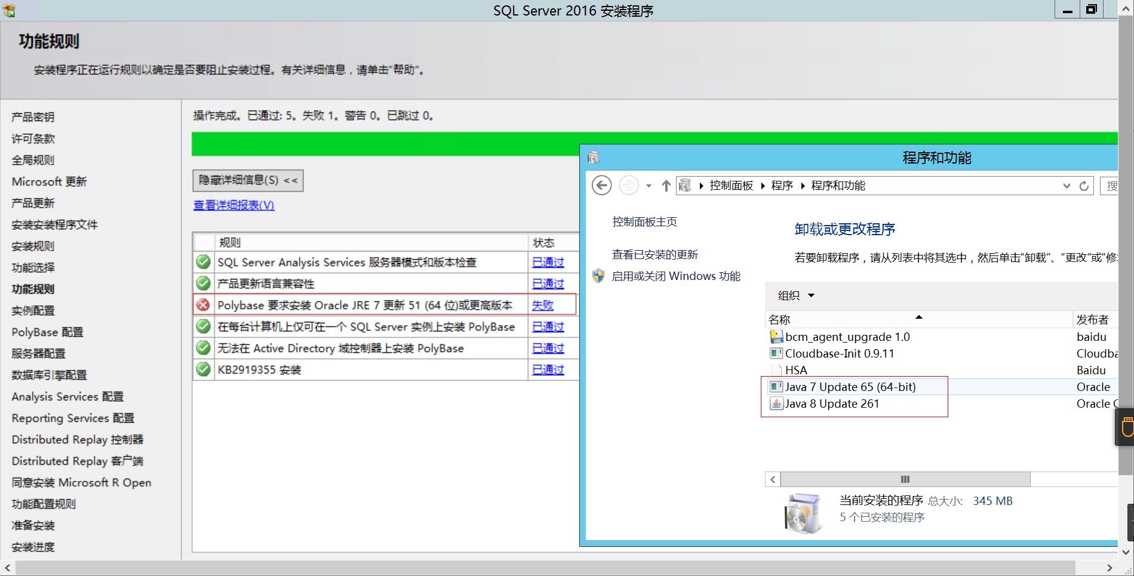Select Java 8 Update 261 row
1134x576 pixels.
941,403
